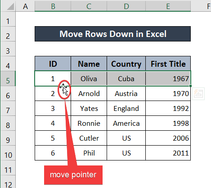Select row 7 header
Image resolution: width=211 pixels, height=188 pixels.
(8, 108)
